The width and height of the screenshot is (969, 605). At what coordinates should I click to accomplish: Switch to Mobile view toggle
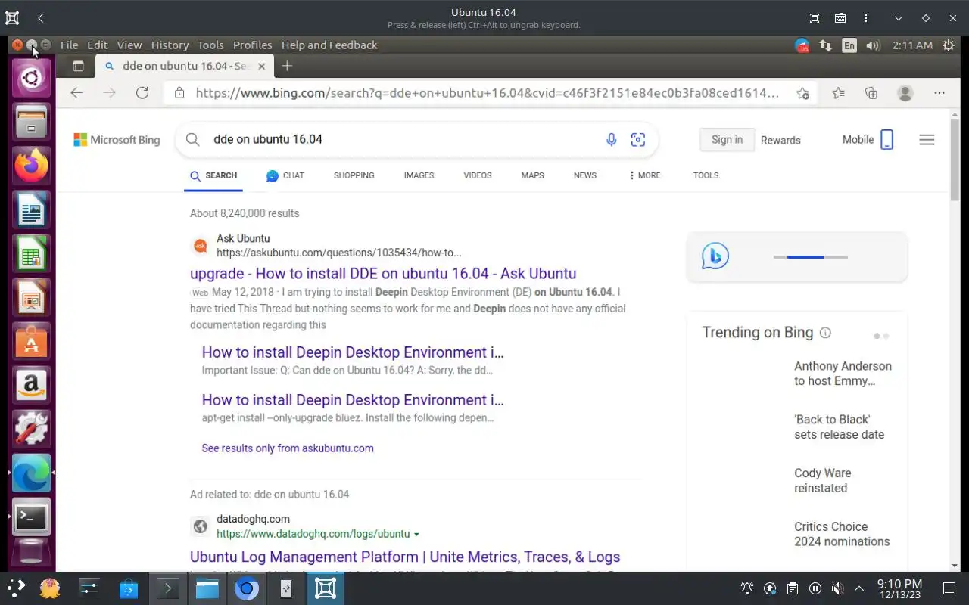(868, 140)
